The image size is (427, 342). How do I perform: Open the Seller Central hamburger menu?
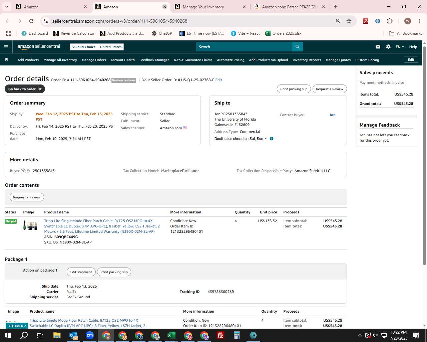tap(6, 47)
